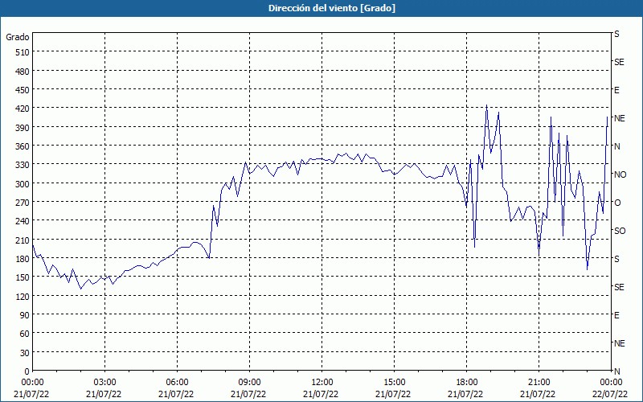The image size is (643, 402).
Task: Click the 18:00 time label
Action: pos(467,383)
